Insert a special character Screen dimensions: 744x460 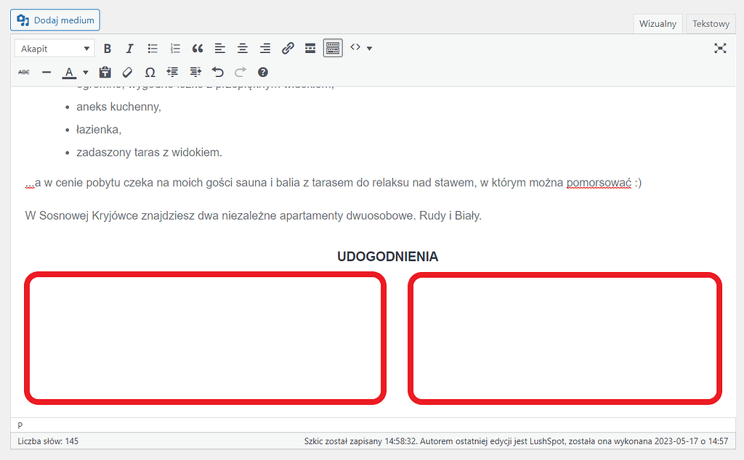pyautogui.click(x=150, y=72)
